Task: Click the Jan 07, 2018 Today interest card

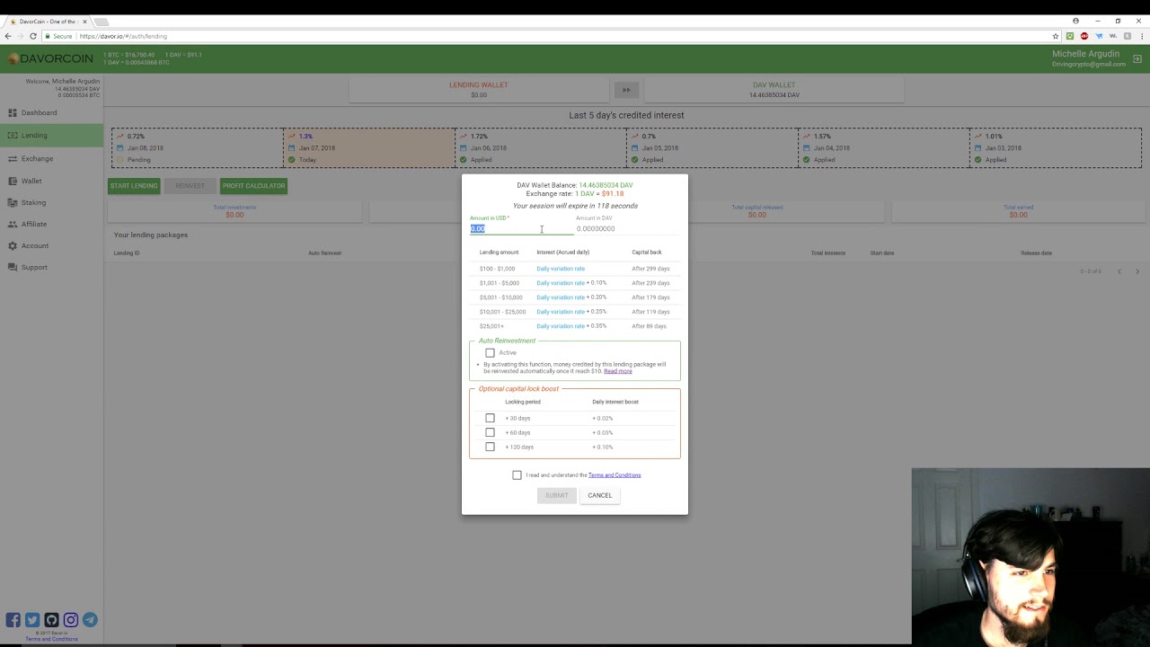Action: [369, 148]
